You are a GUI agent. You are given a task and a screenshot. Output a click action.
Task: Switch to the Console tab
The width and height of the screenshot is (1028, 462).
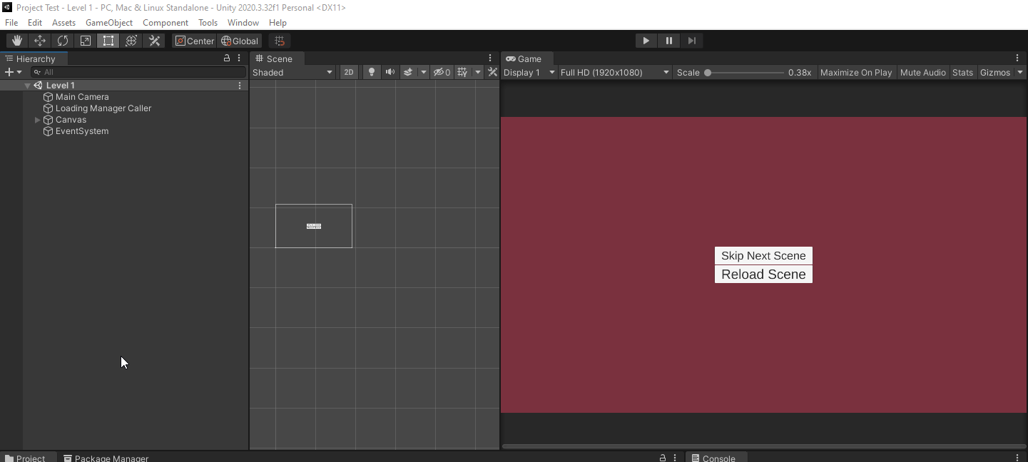pos(716,457)
